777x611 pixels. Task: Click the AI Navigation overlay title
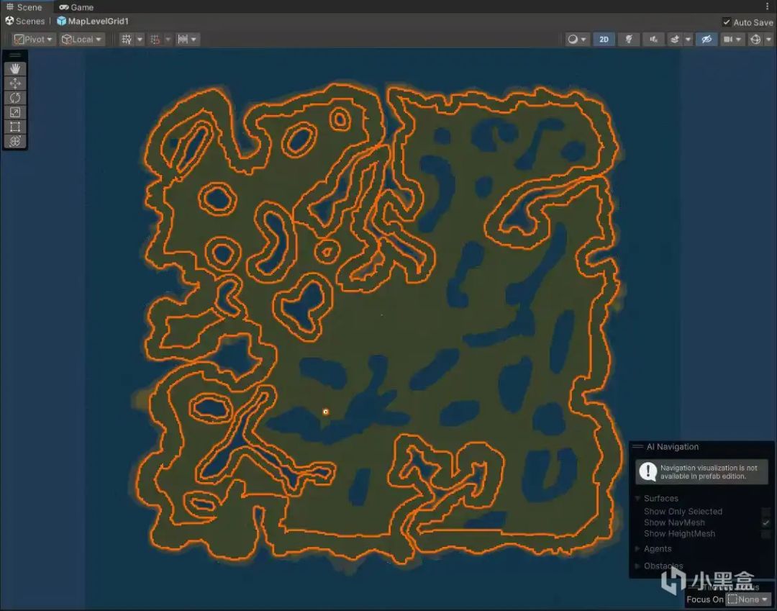[x=673, y=446]
